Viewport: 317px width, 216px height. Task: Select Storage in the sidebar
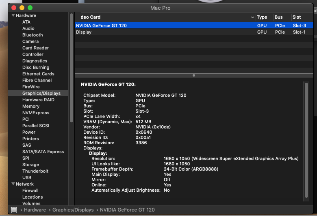pos(30,165)
